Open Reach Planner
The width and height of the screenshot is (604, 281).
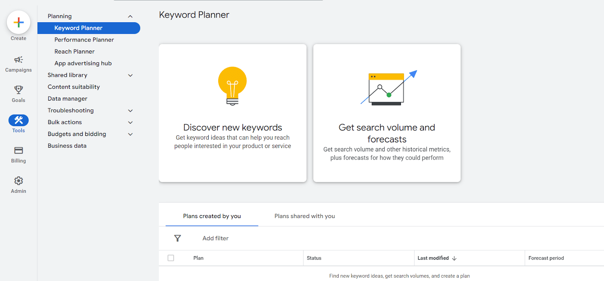pos(74,51)
